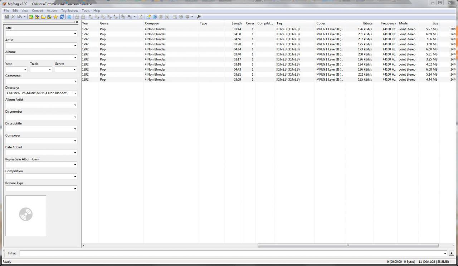
Task: Expand the Title field dropdown
Action: (75, 34)
